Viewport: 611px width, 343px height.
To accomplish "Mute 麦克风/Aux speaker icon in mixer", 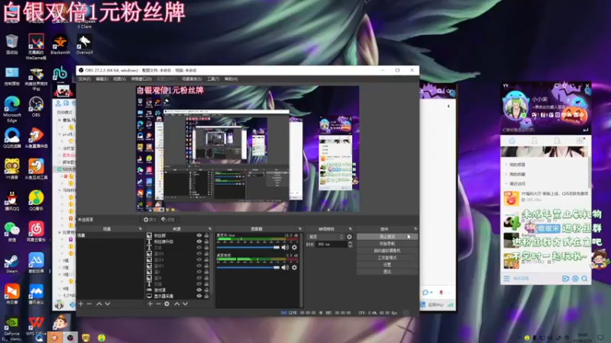I will click(285, 247).
